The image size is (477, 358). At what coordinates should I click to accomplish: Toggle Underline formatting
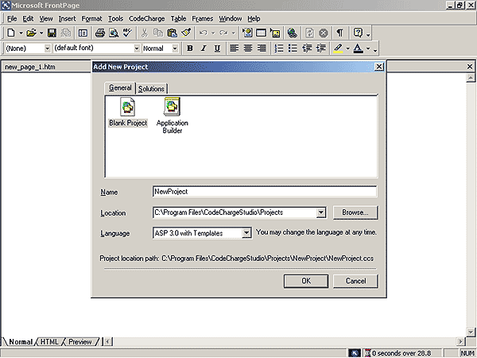click(217, 48)
